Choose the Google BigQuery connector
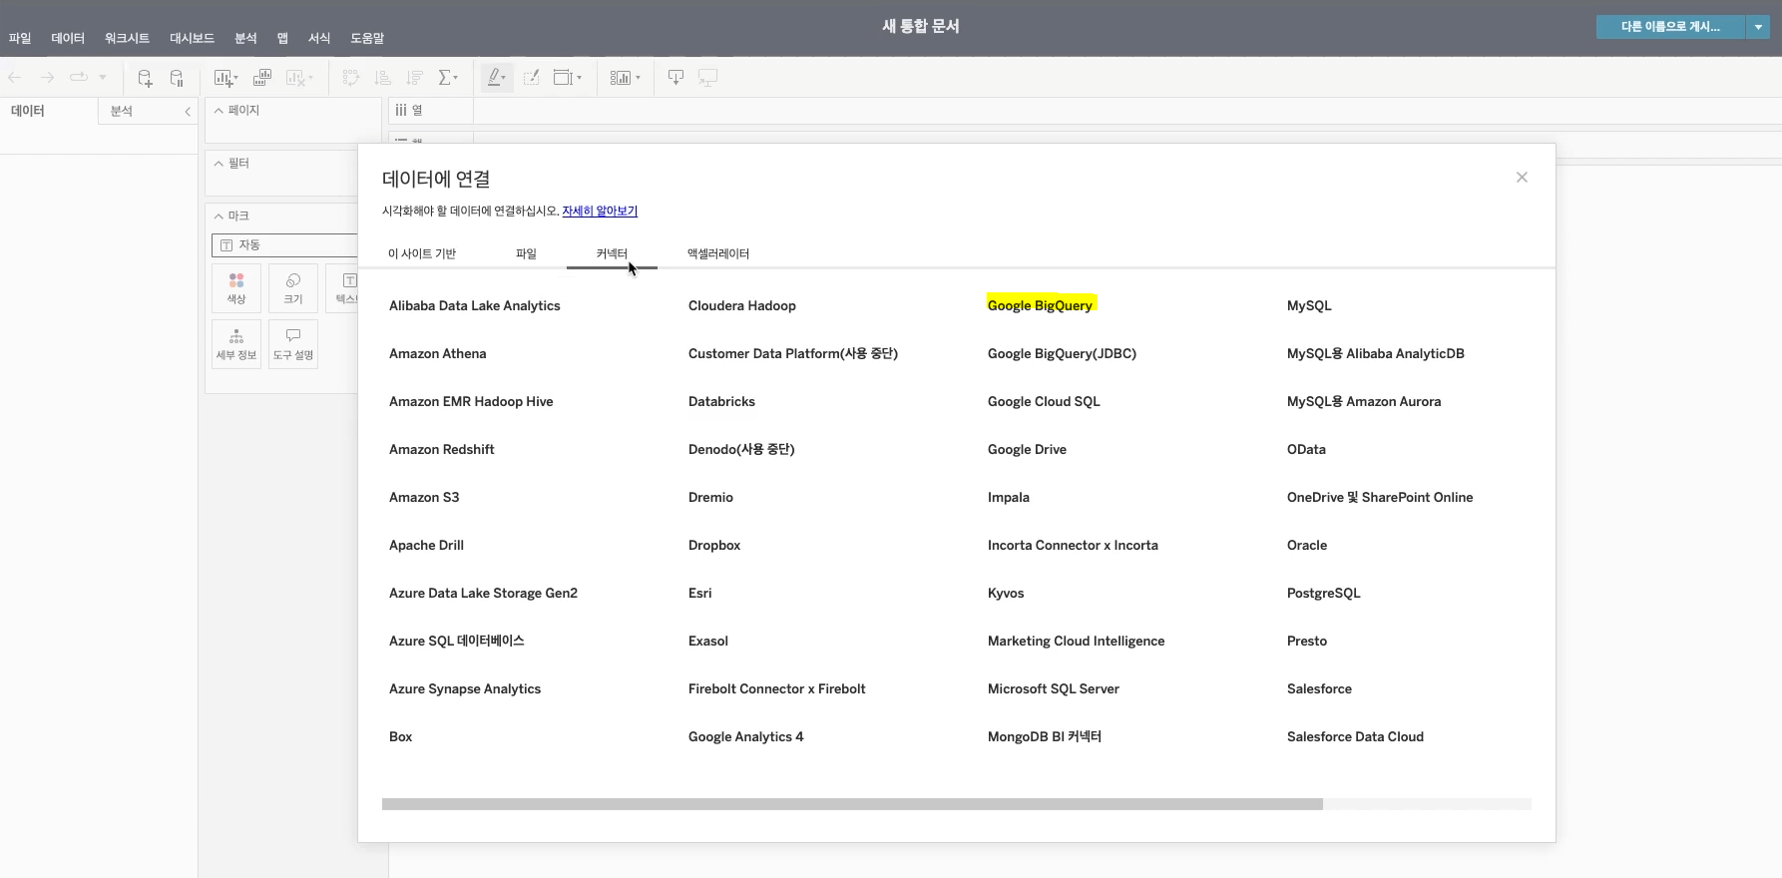This screenshot has height=878, width=1782. [1040, 305]
